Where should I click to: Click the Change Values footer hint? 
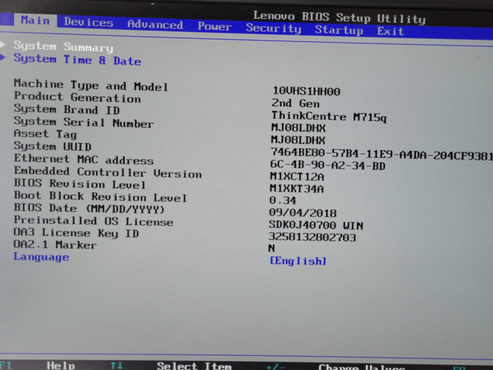pos(361,367)
